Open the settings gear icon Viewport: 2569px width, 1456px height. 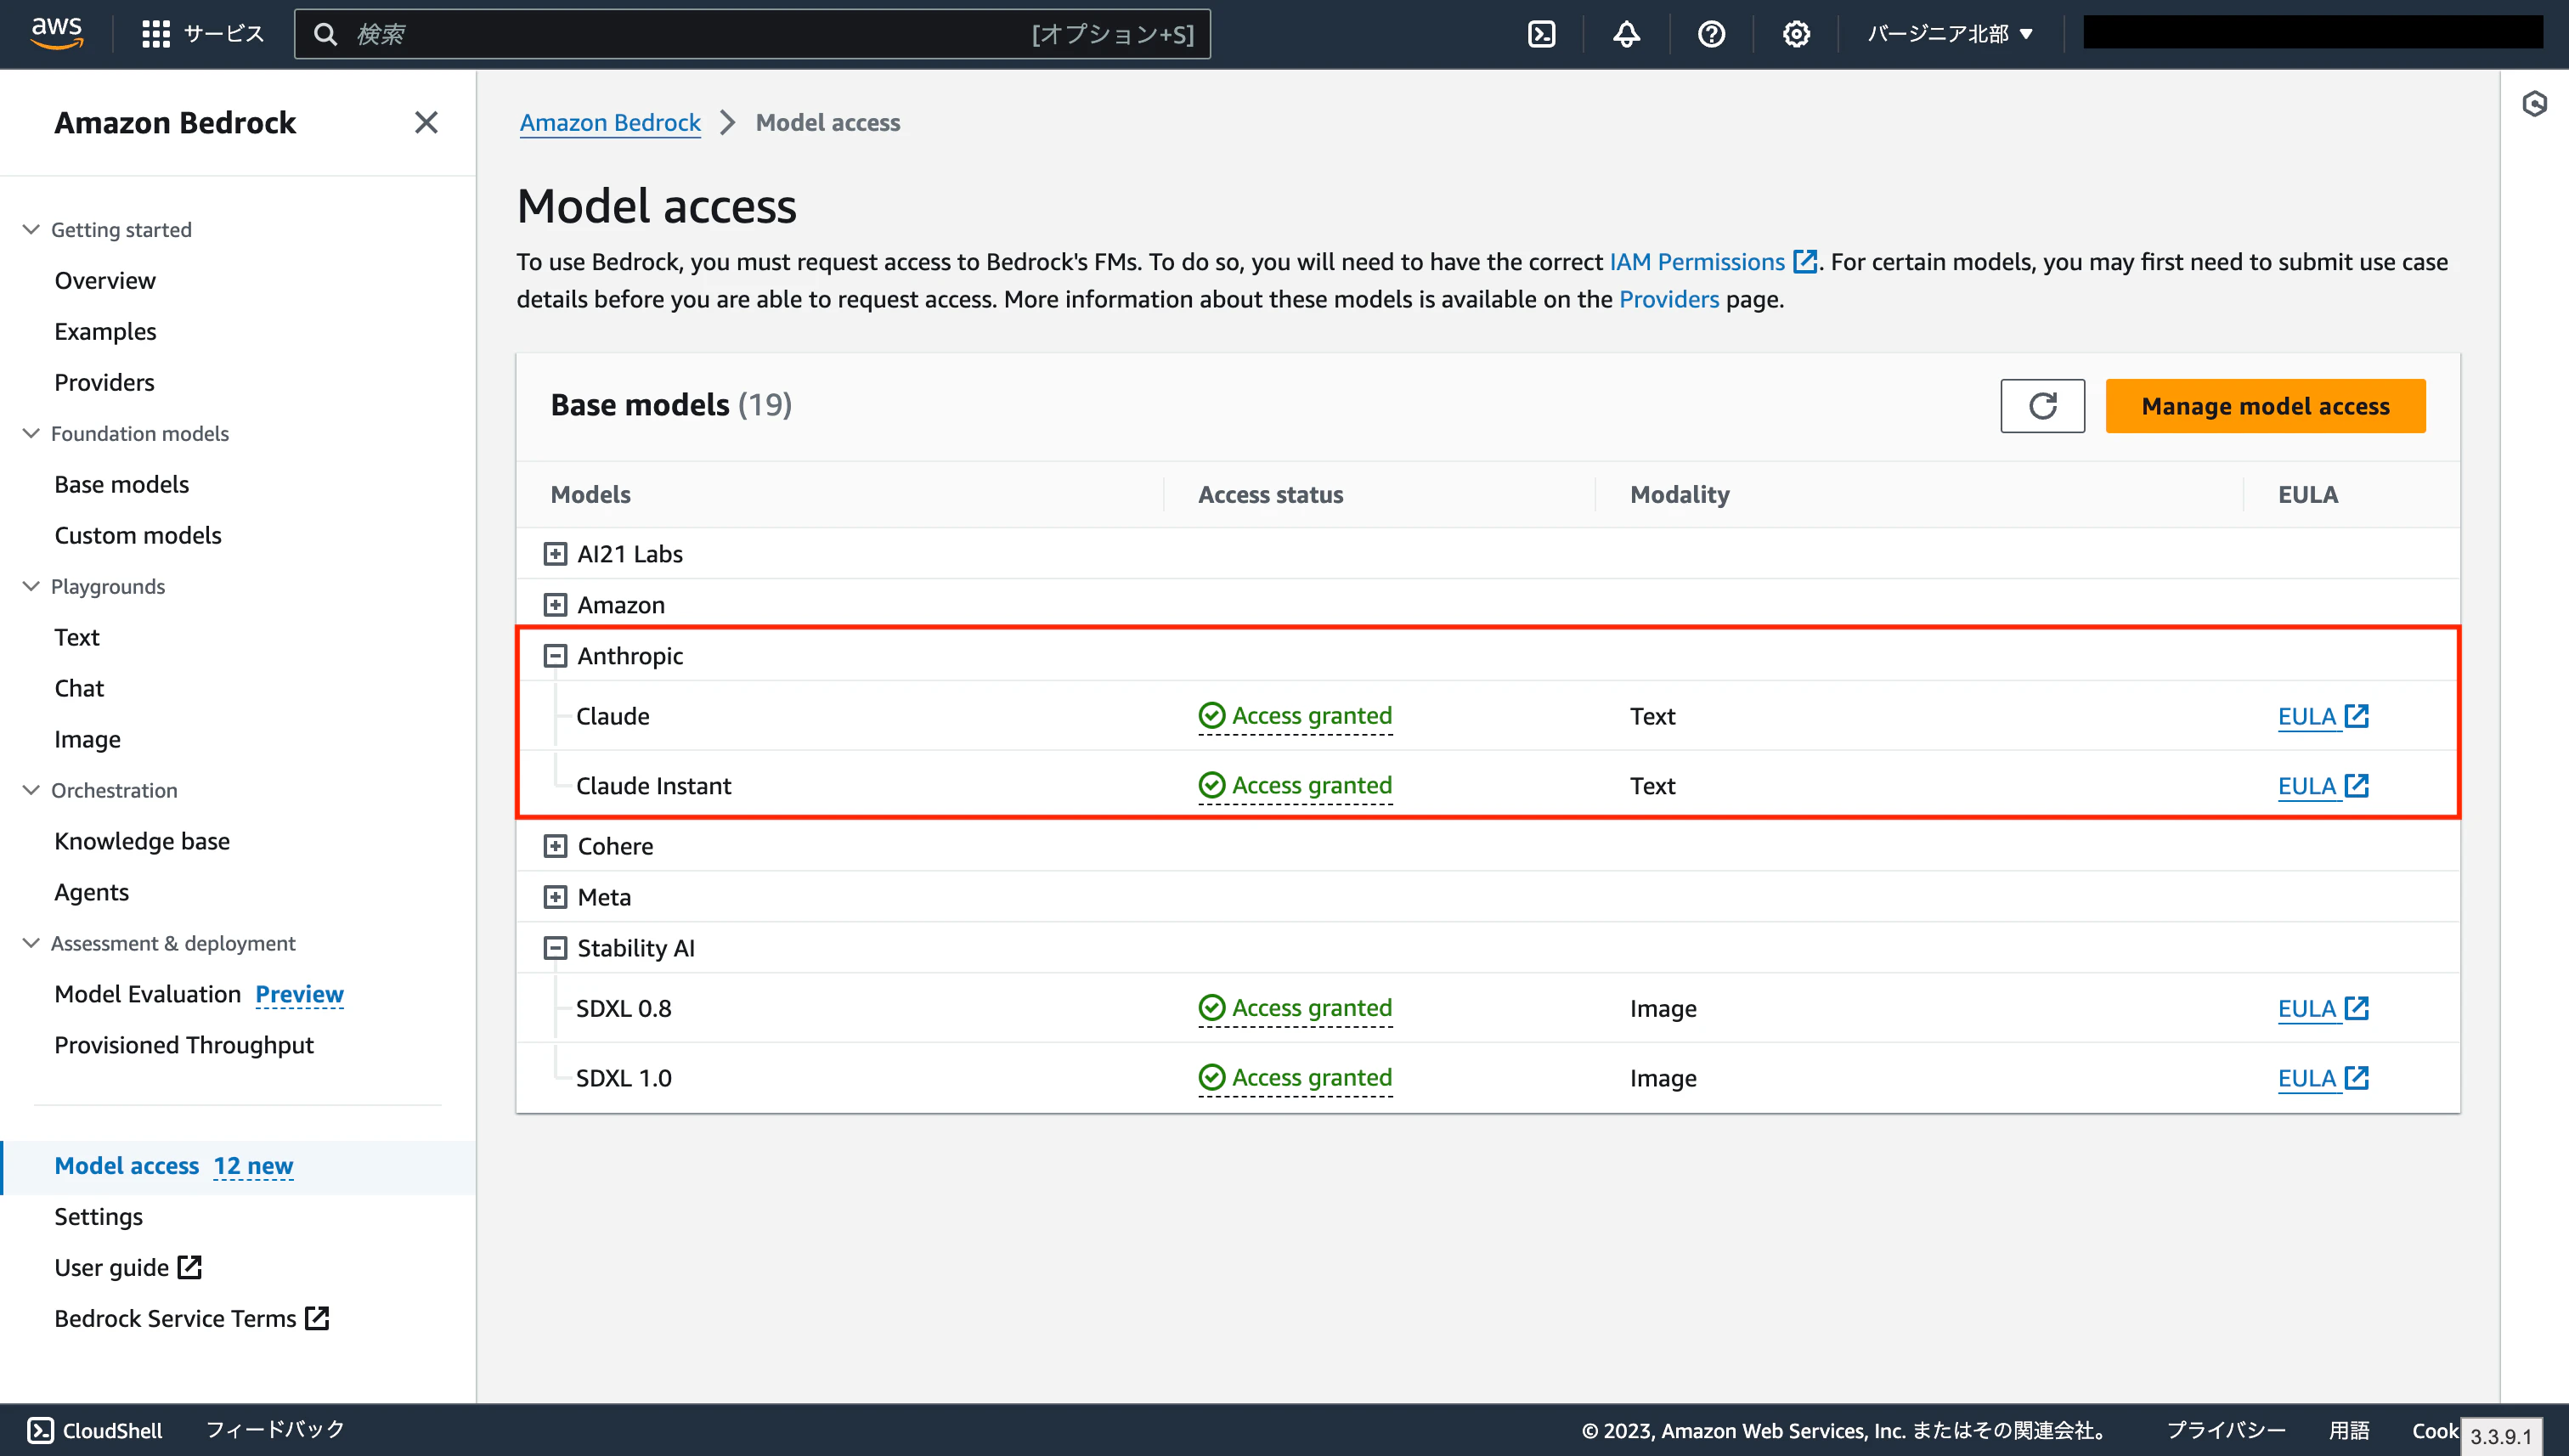(1796, 34)
